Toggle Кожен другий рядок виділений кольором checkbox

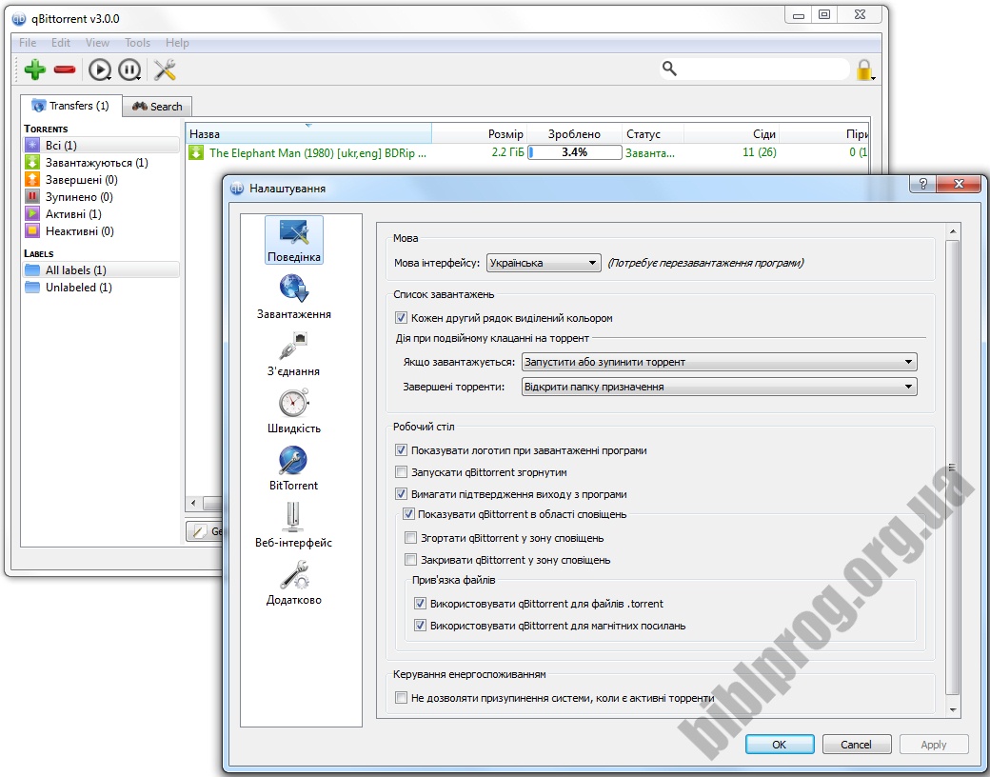click(401, 318)
